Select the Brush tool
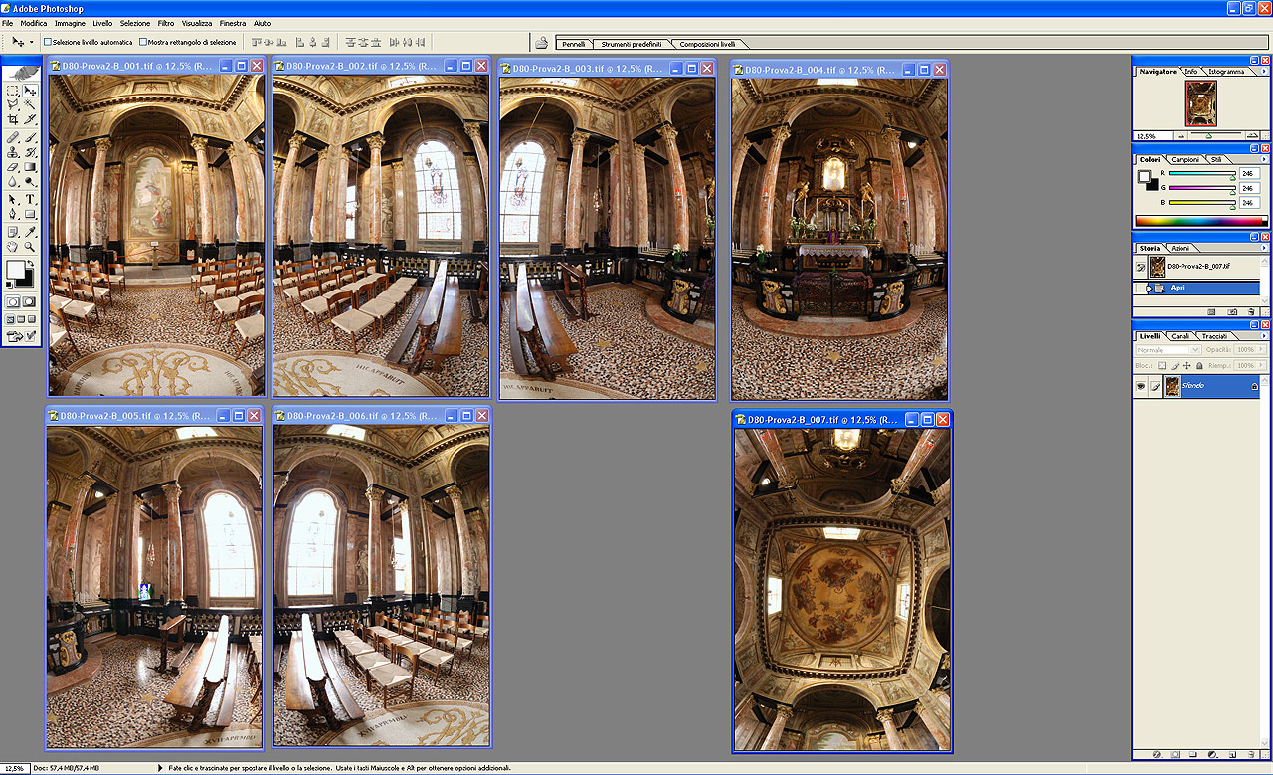This screenshot has width=1273, height=775. (30, 137)
